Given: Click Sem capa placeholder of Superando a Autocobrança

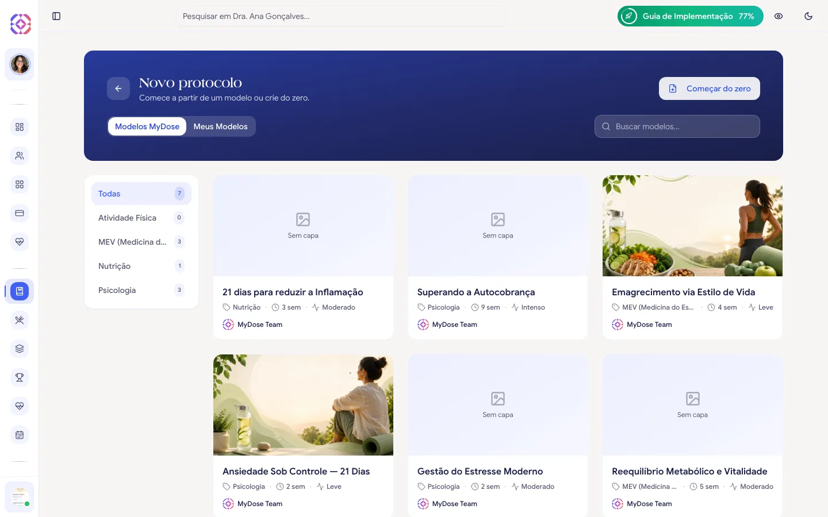Looking at the screenshot, I should coord(498,226).
